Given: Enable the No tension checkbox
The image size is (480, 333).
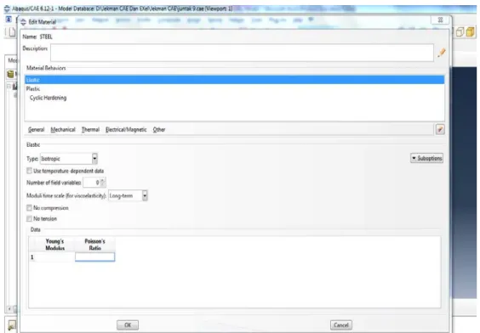Looking at the screenshot, I should coord(30,218).
